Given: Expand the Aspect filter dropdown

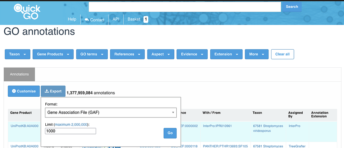Looking at the screenshot, I should click(161, 54).
